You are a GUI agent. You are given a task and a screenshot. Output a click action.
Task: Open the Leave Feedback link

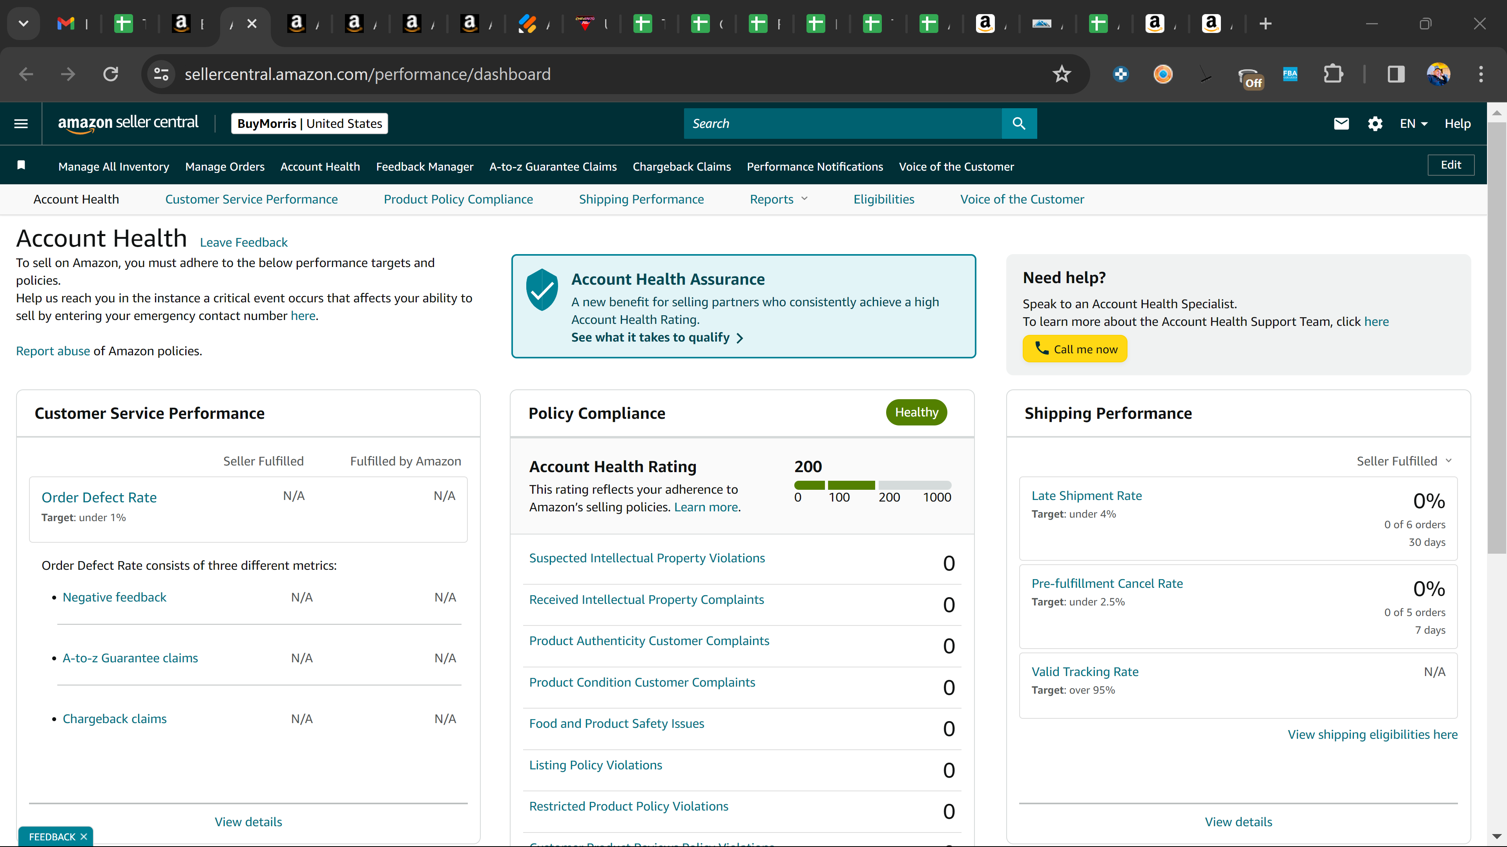click(x=243, y=242)
